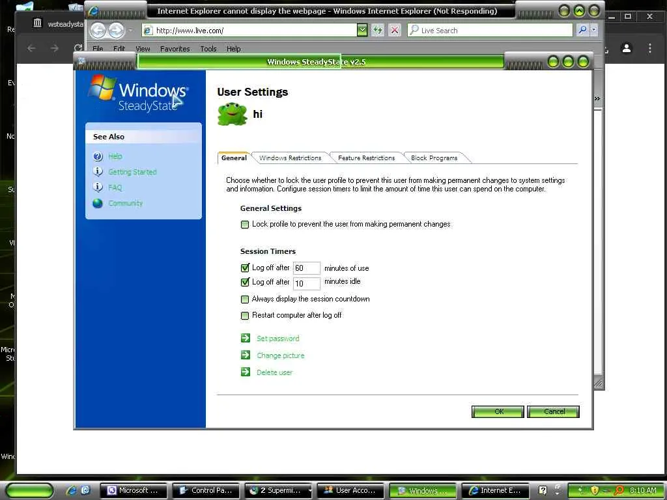Click the Live Search magnifier button
This screenshot has width=667, height=500.
[x=582, y=30]
